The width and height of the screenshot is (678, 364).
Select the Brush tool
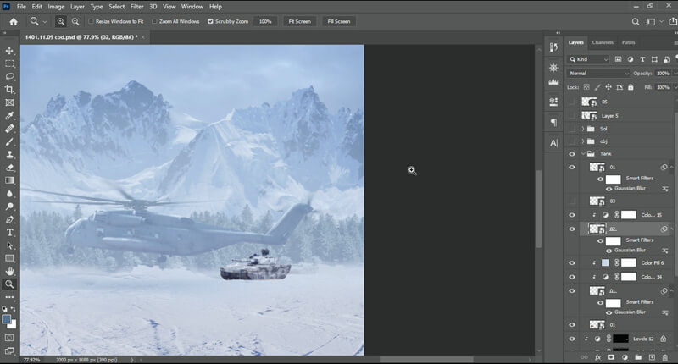(9, 141)
